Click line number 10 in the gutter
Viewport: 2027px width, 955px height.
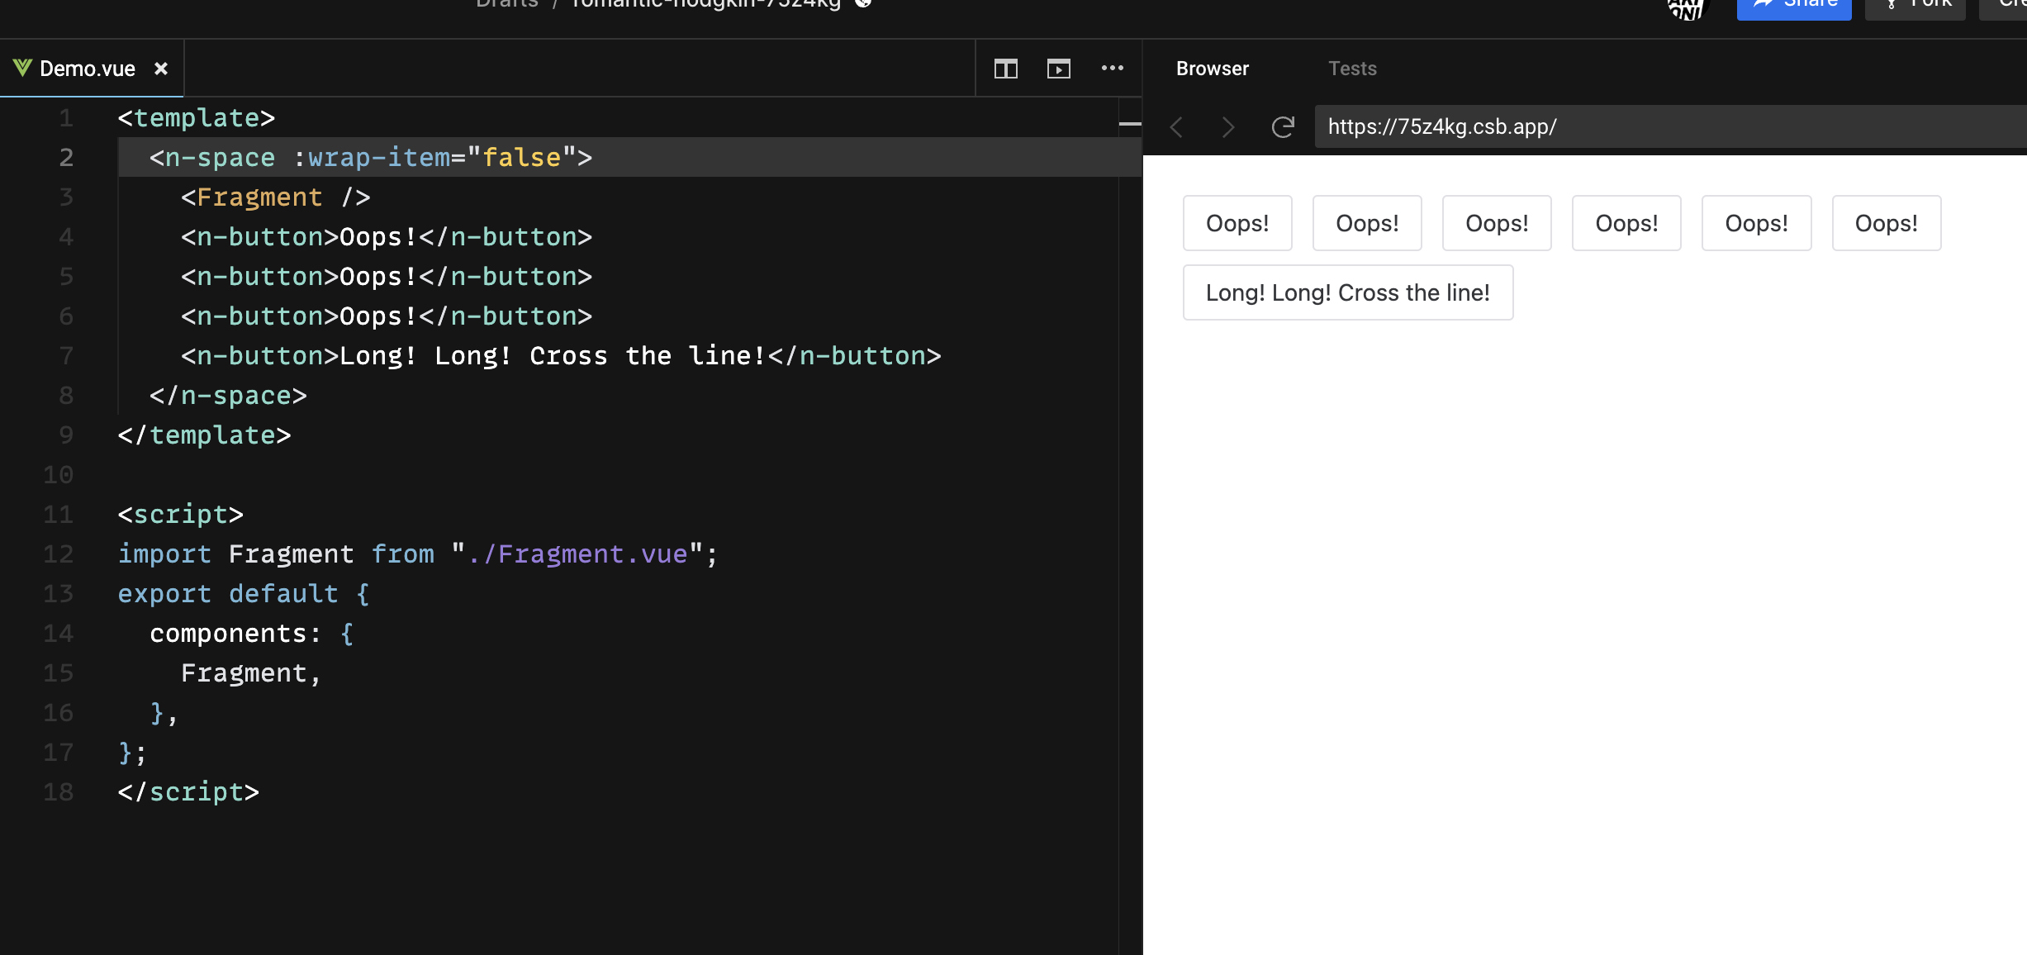pos(58,474)
